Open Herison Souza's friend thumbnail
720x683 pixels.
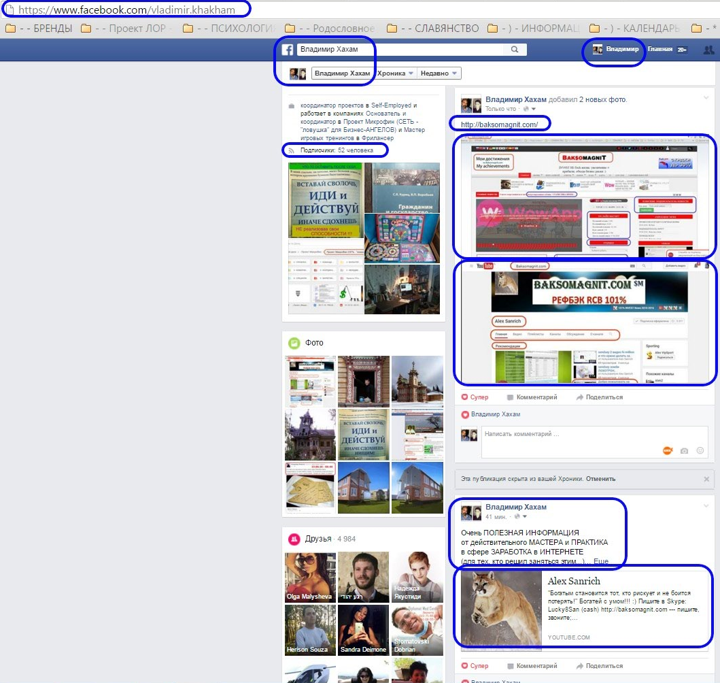tap(311, 630)
